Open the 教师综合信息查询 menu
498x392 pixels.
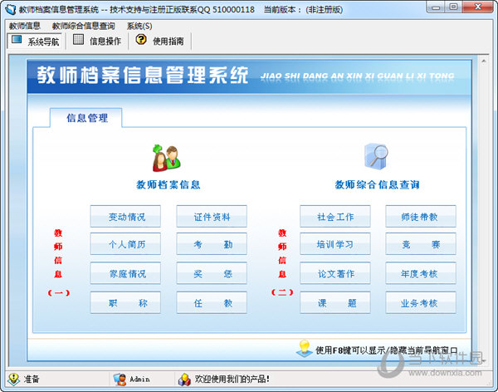click(83, 26)
